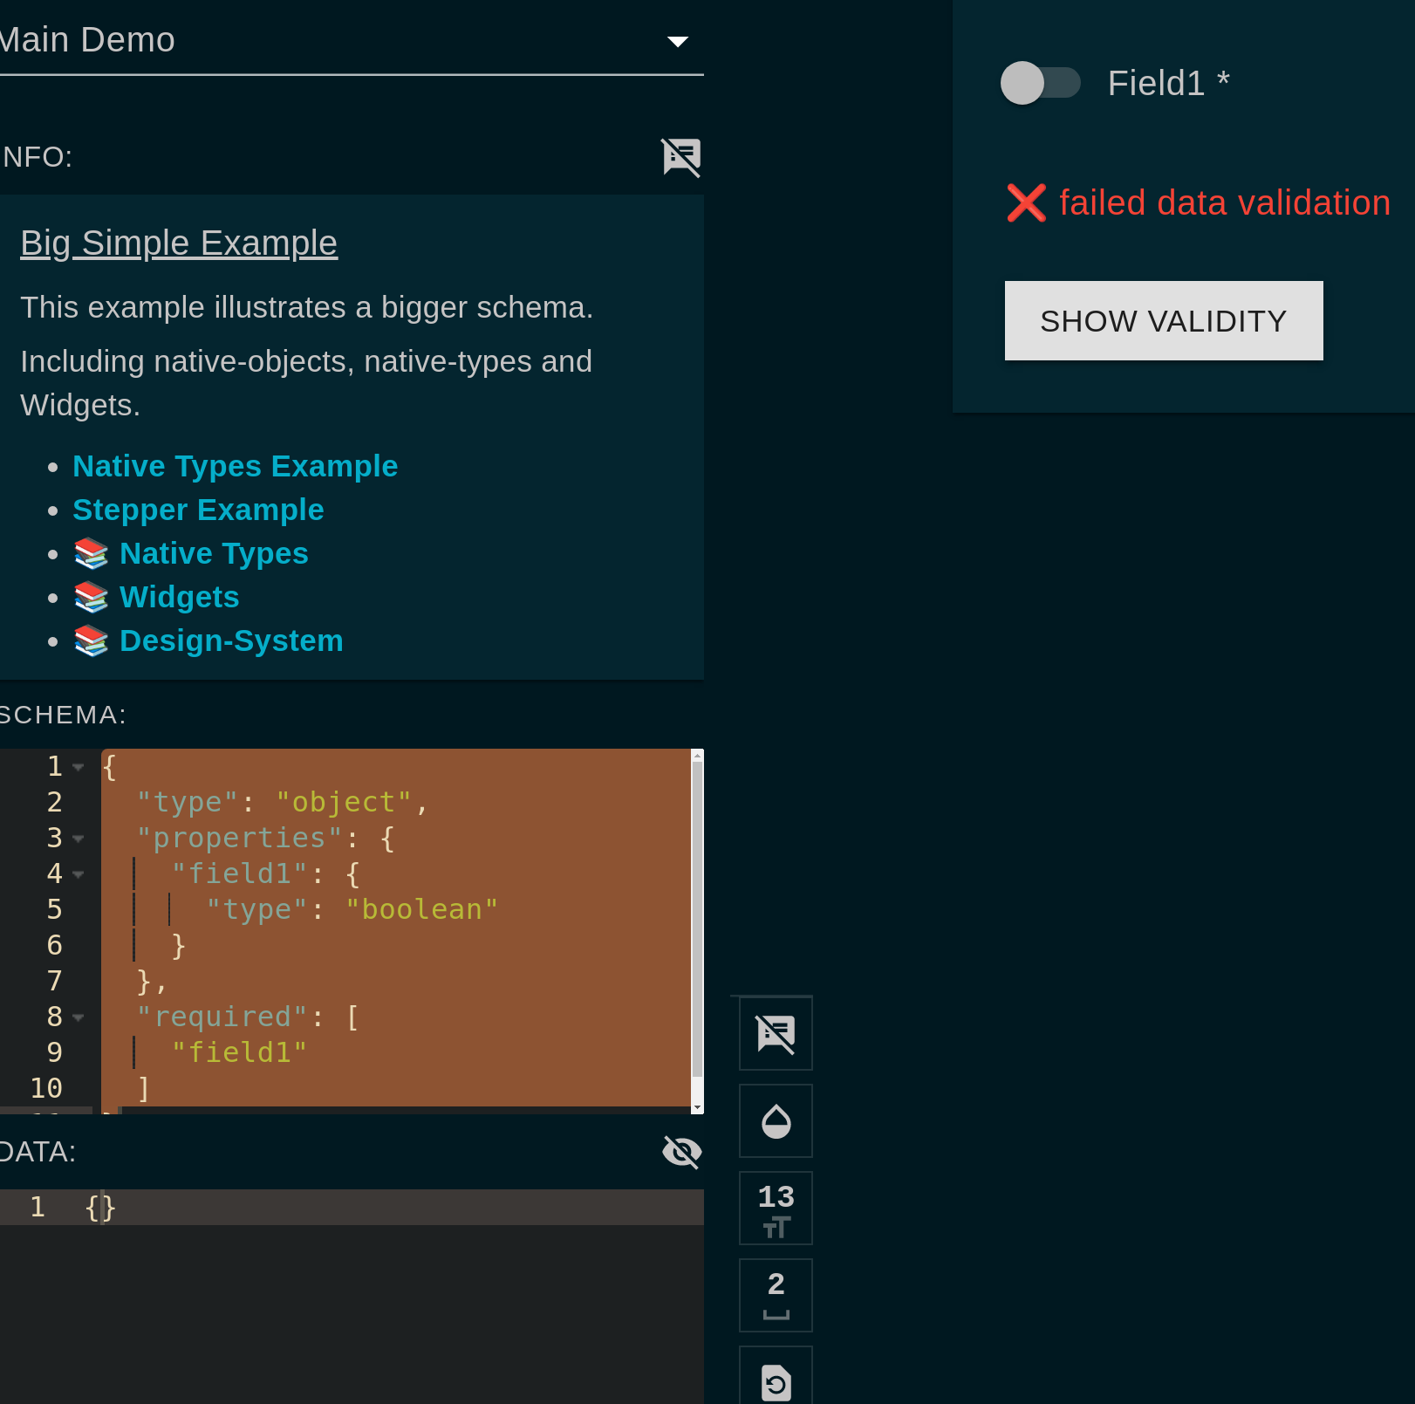Click the crossed-comment icon in the editor toolbar

click(775, 1033)
